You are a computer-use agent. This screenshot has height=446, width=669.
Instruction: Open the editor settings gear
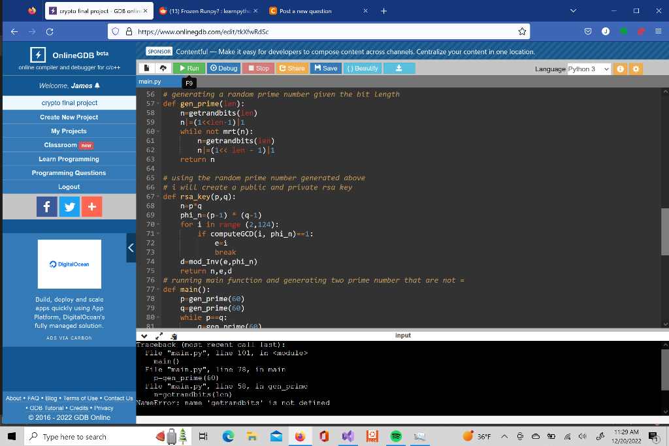point(636,68)
